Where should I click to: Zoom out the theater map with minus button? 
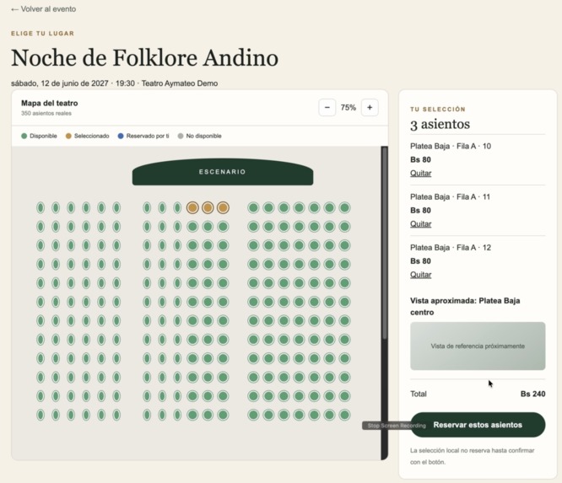(x=327, y=107)
